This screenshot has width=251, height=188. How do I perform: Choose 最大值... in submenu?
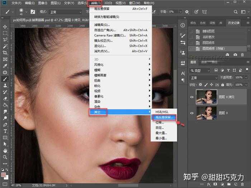[x=164, y=133]
